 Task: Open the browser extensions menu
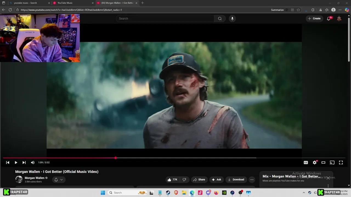click(x=313, y=10)
